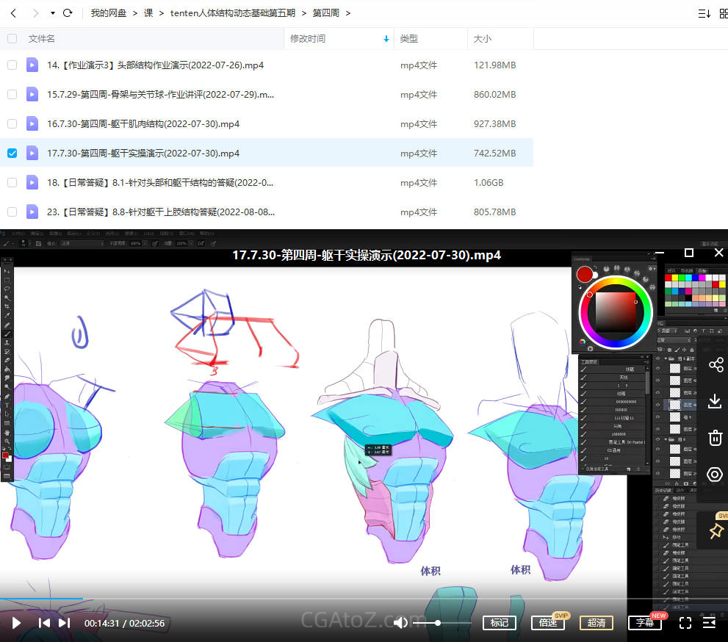Go back with the left arrow
The height and width of the screenshot is (642, 728).
13,13
